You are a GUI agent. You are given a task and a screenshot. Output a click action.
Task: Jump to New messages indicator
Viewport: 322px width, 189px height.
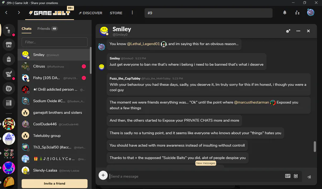click(206, 163)
